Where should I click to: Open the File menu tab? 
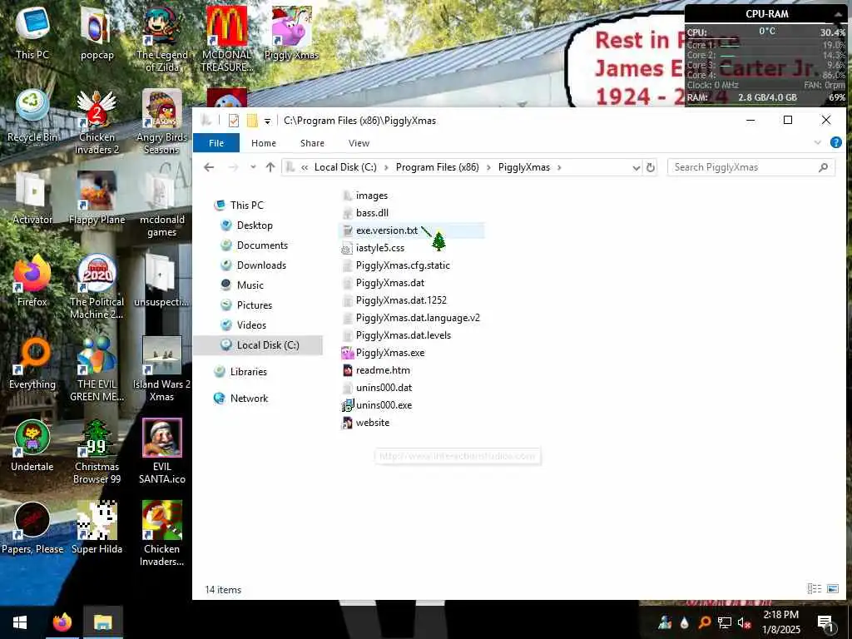(216, 143)
